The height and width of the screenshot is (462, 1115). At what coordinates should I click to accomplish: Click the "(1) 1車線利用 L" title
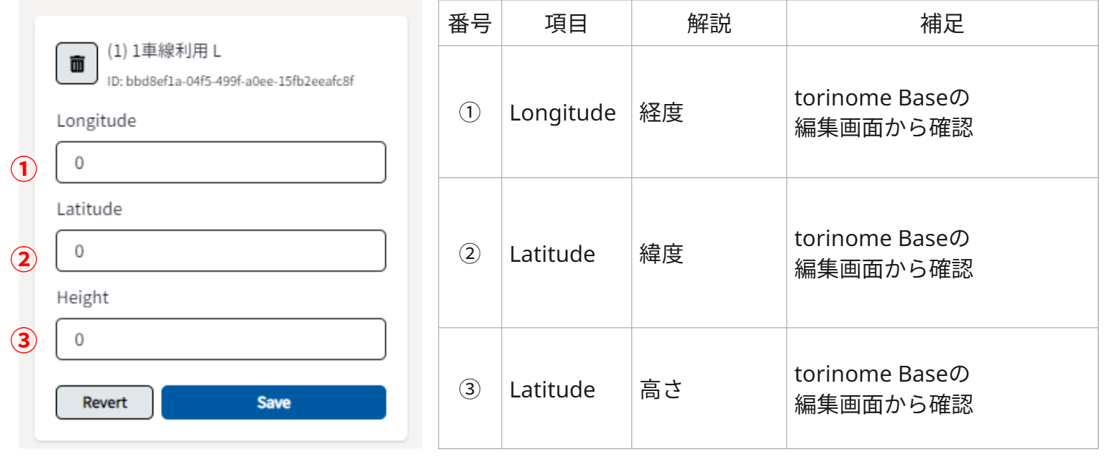click(163, 51)
